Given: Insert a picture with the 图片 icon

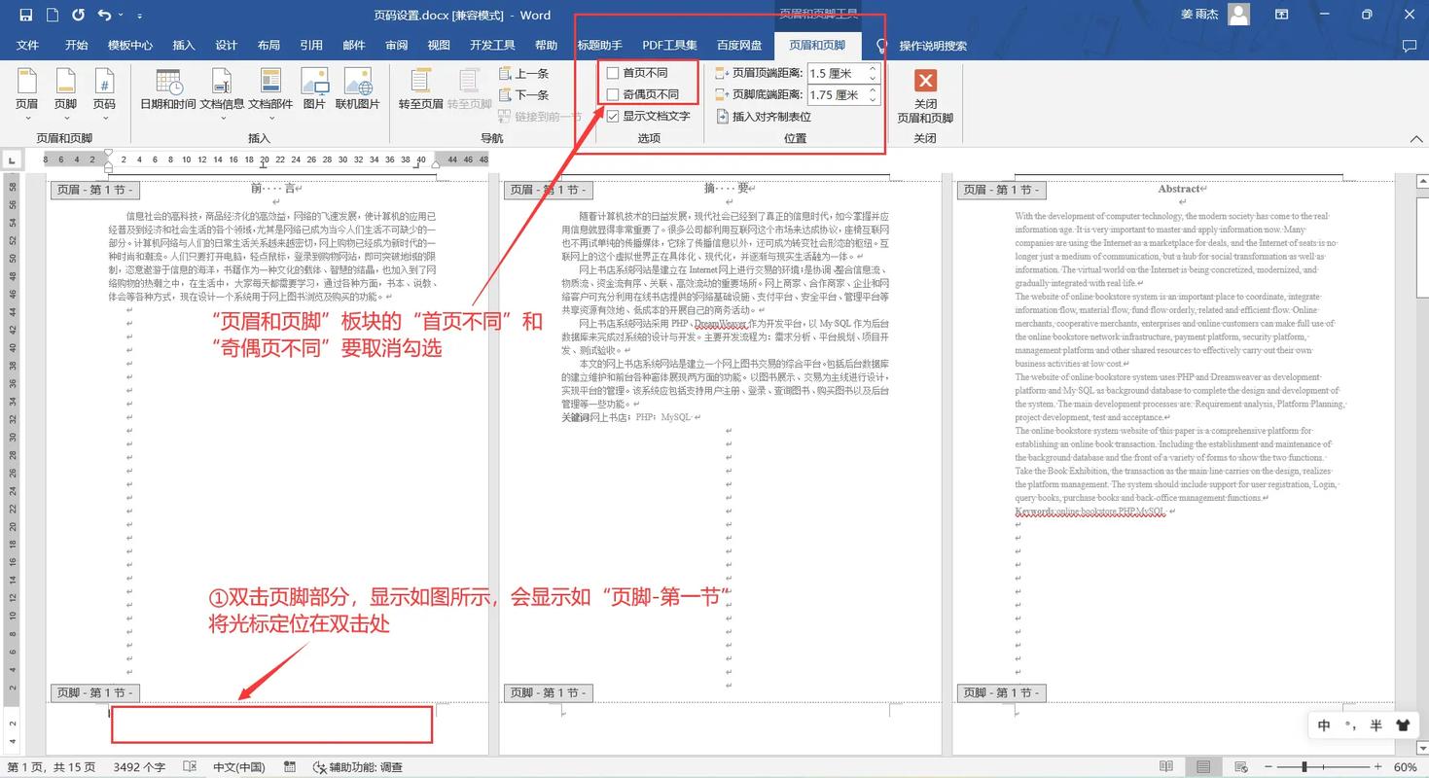Looking at the screenshot, I should pyautogui.click(x=314, y=92).
